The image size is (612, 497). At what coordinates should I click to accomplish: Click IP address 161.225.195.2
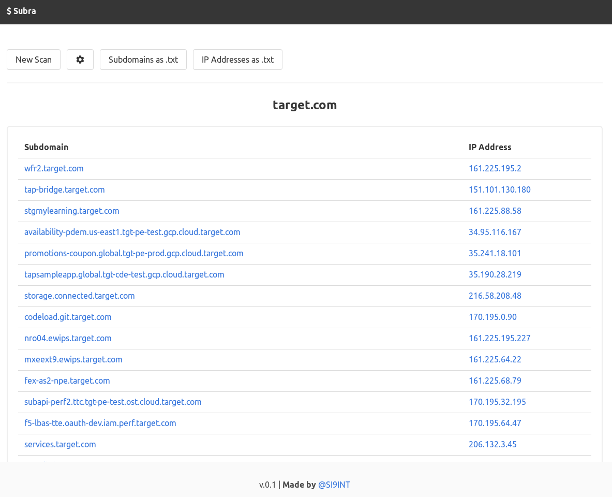pos(495,168)
